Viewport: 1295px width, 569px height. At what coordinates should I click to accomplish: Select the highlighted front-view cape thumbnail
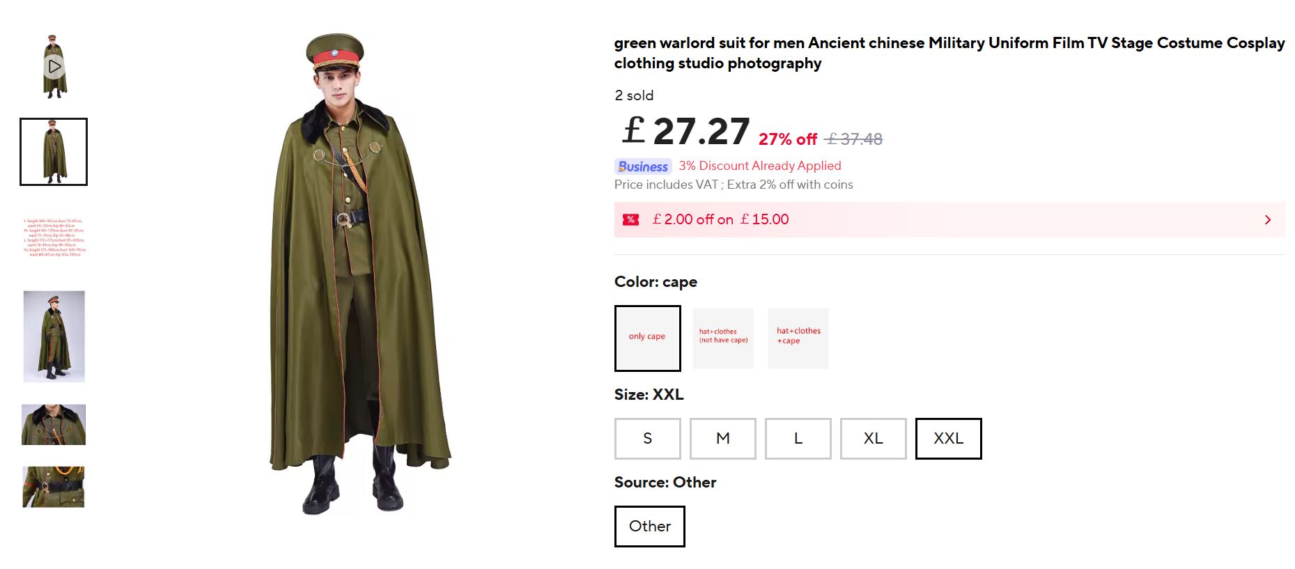coord(54,152)
